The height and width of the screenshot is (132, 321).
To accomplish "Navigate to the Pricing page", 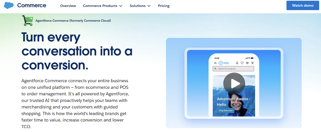I will [x=164, y=6].
